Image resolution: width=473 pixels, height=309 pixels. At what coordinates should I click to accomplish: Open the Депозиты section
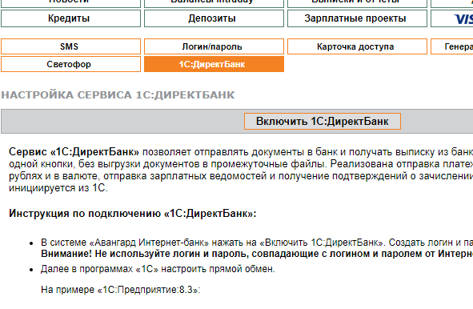214,18
